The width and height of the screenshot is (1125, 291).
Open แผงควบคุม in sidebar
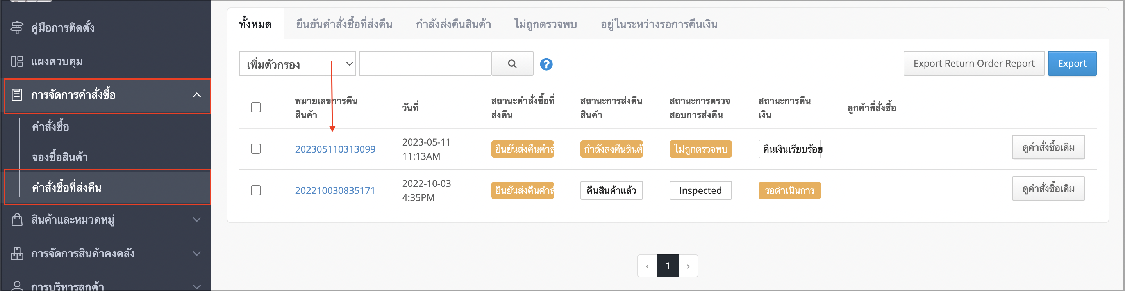pyautogui.click(x=57, y=62)
